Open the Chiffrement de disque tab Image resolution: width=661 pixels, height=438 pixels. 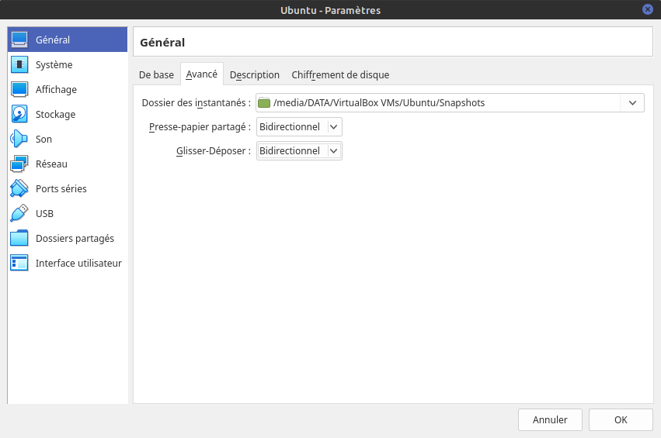click(340, 75)
